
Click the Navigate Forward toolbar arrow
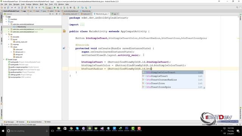[39, 8]
